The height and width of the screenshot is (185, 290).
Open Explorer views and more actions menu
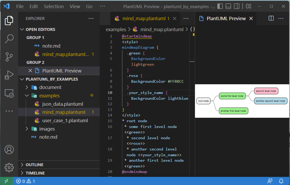click(91, 18)
